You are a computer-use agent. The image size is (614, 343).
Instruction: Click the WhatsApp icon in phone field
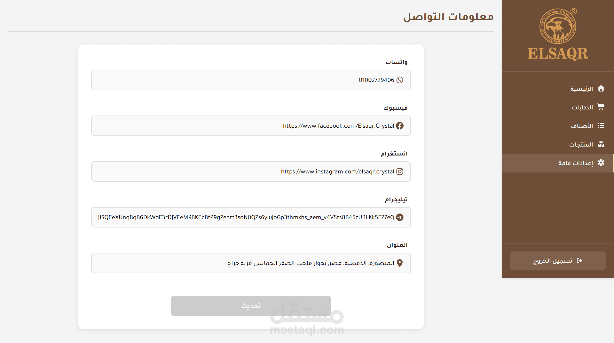[x=400, y=80]
